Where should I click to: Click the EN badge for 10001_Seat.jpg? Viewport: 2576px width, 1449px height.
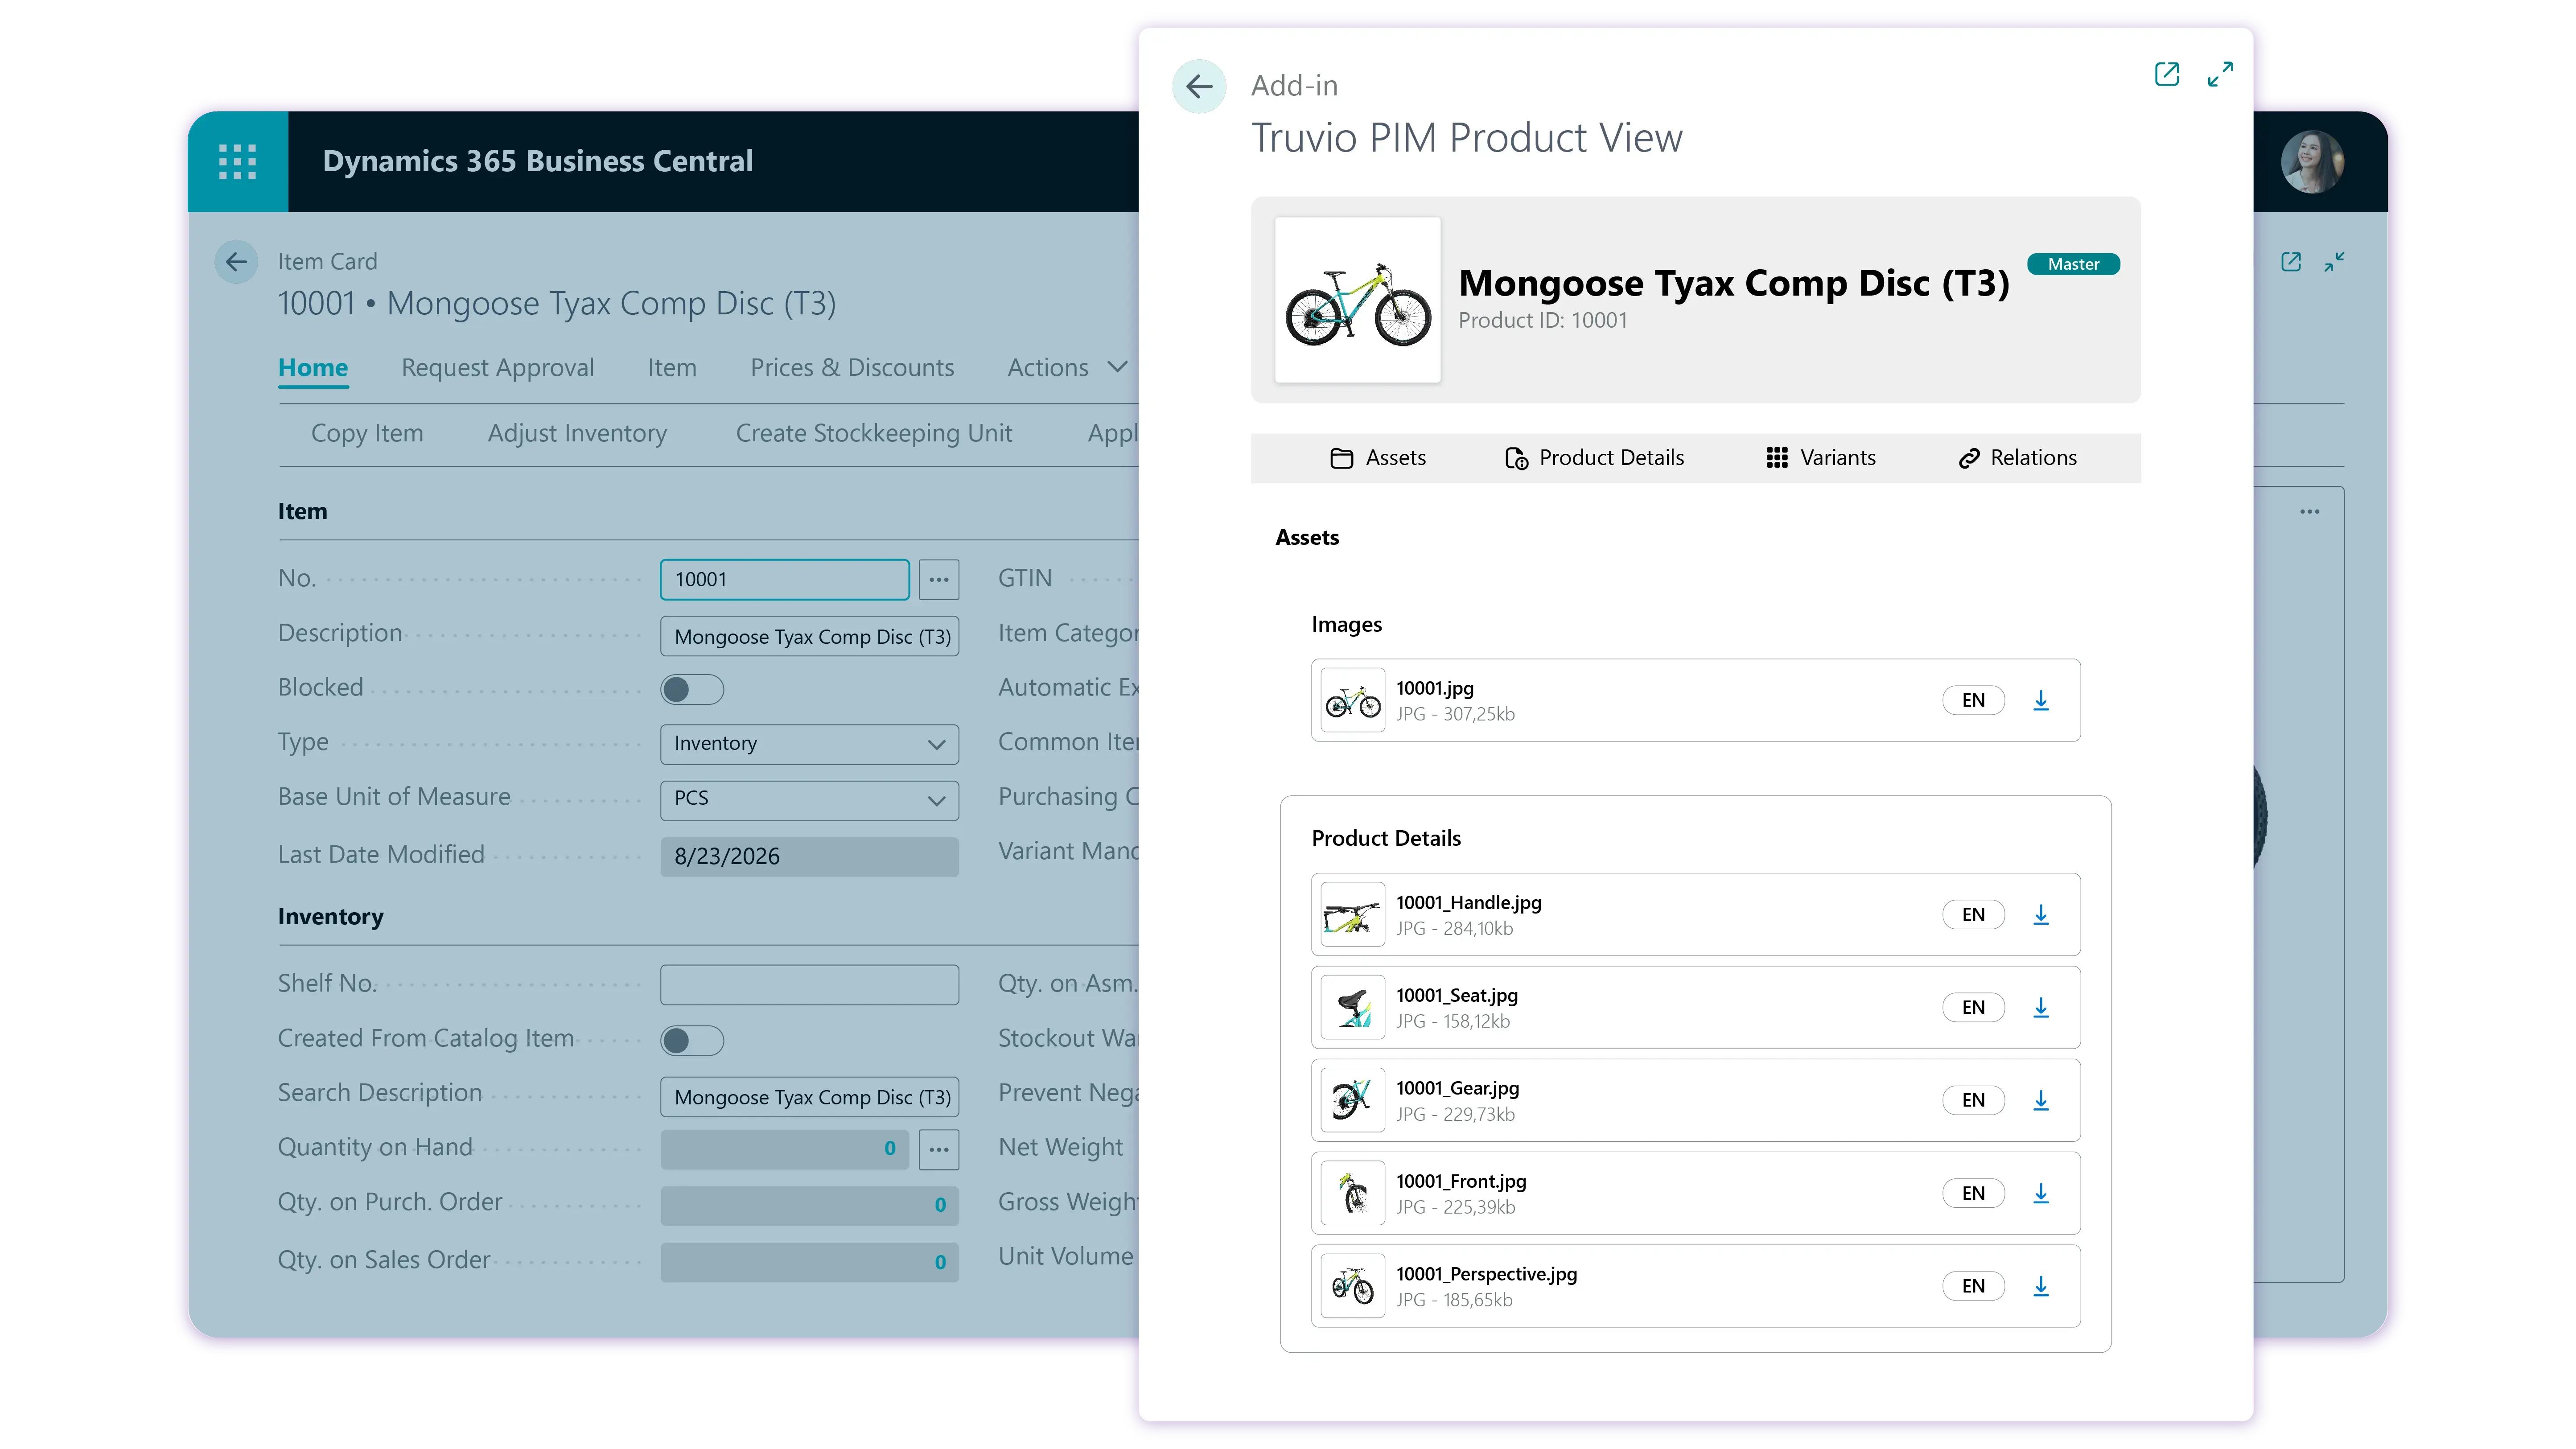[x=1973, y=1008]
